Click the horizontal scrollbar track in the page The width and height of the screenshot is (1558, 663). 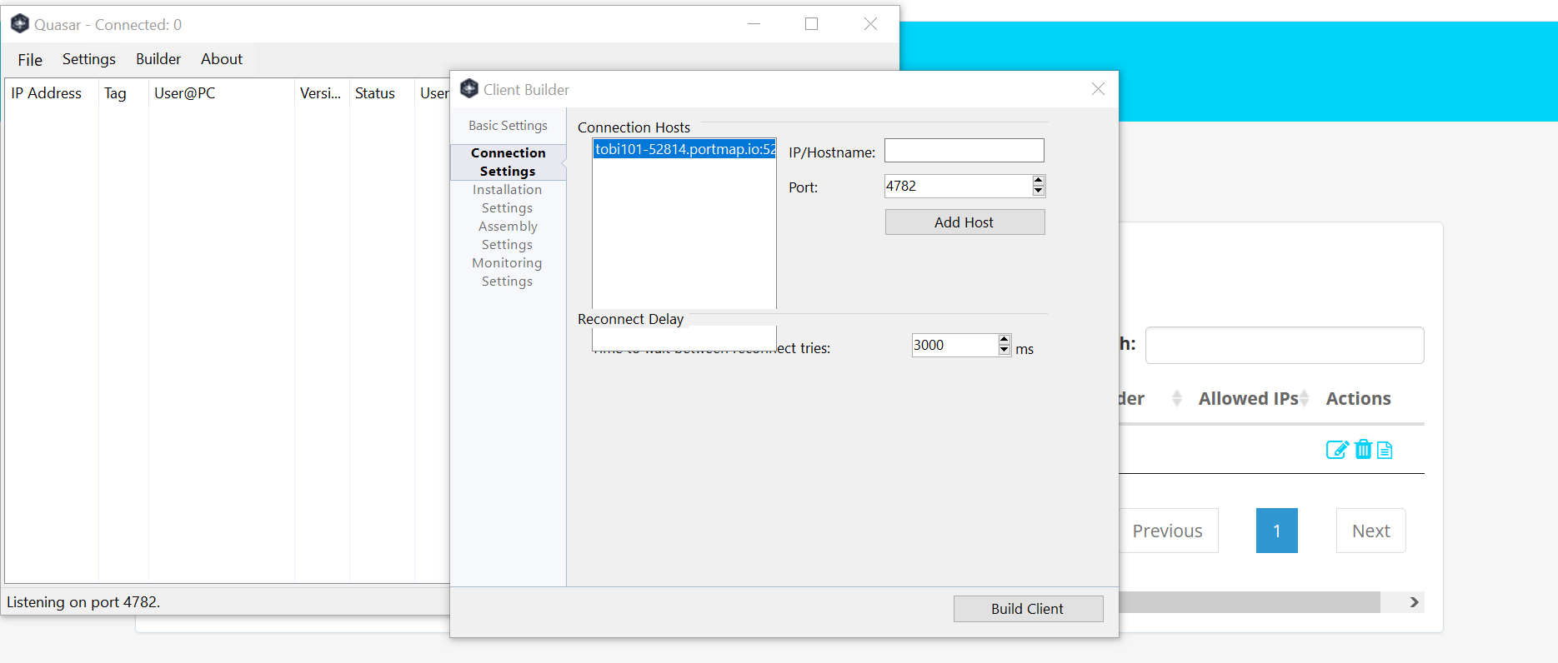tap(1249, 602)
